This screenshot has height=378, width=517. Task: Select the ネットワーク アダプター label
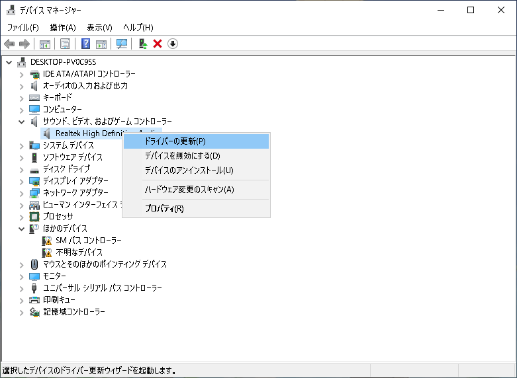coord(76,192)
